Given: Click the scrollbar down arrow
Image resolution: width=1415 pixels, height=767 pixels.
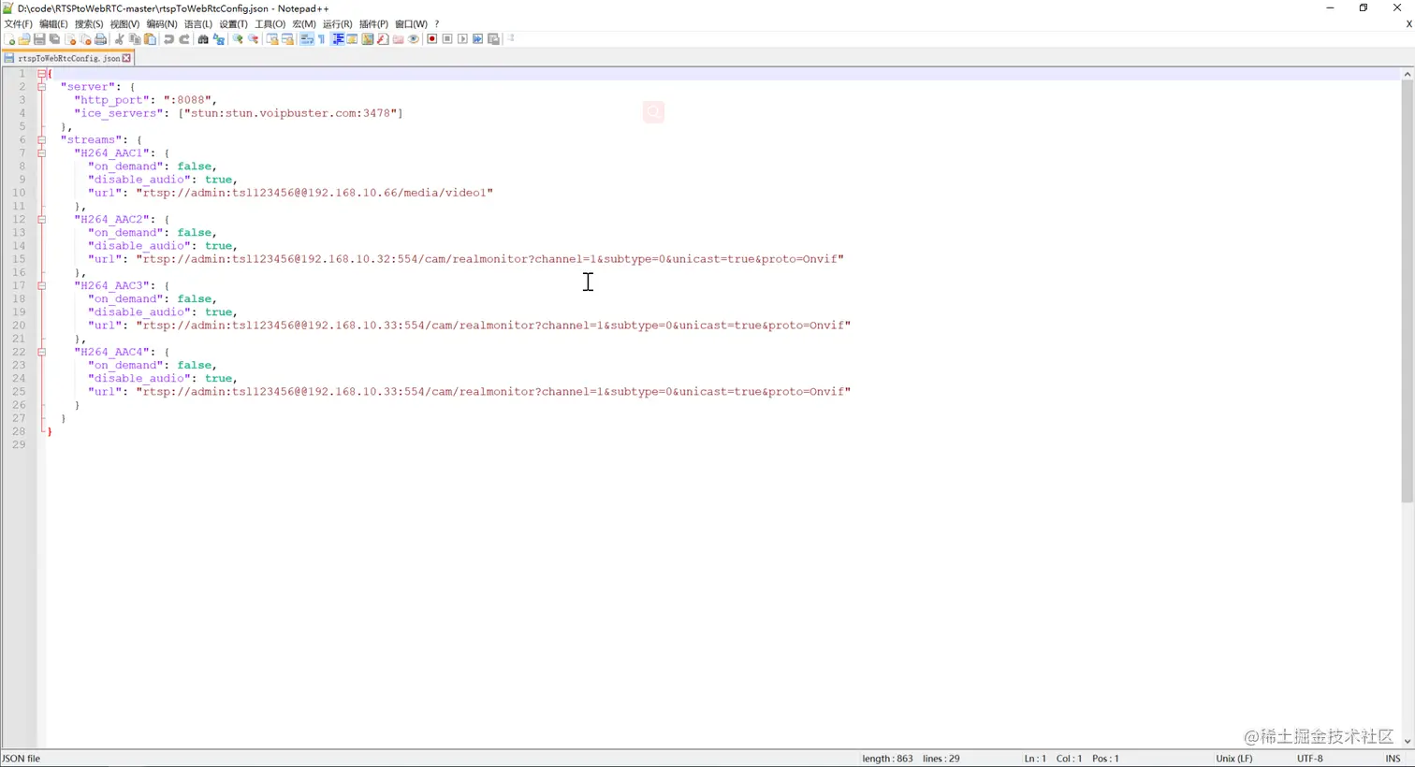Looking at the screenshot, I should pyautogui.click(x=1407, y=741).
